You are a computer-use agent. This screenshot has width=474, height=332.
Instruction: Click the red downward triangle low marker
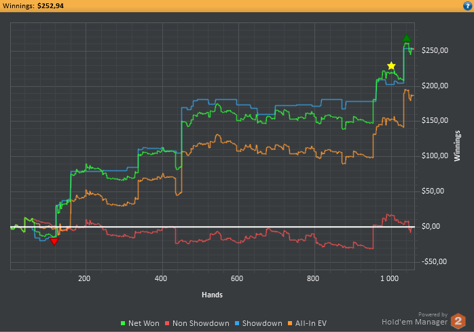click(54, 241)
